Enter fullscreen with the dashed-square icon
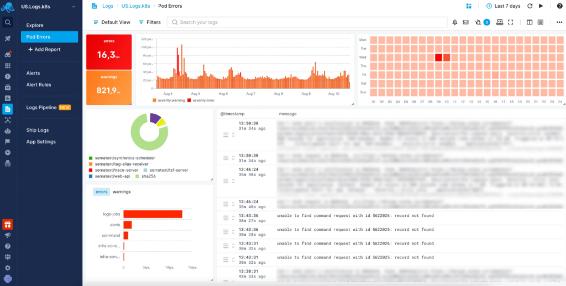 [510, 22]
